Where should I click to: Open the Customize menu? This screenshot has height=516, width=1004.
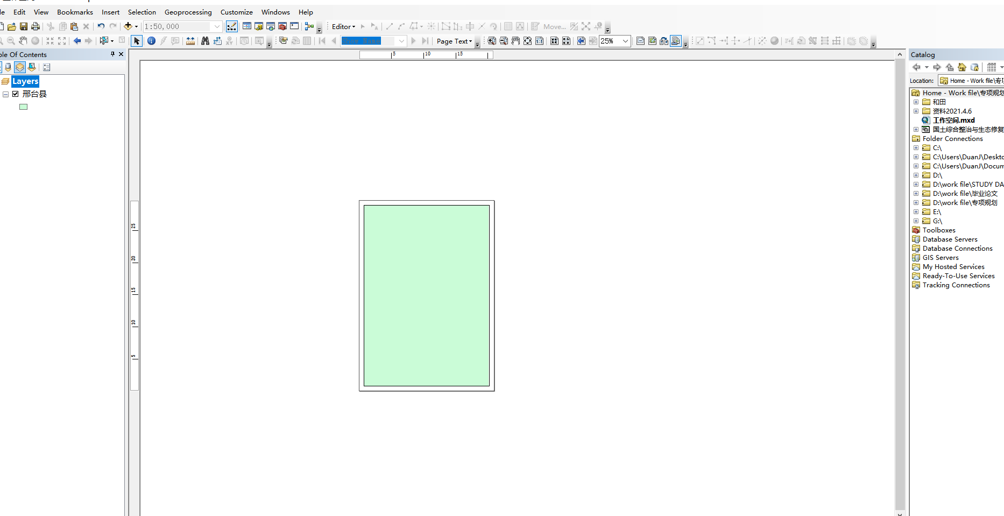(x=236, y=12)
